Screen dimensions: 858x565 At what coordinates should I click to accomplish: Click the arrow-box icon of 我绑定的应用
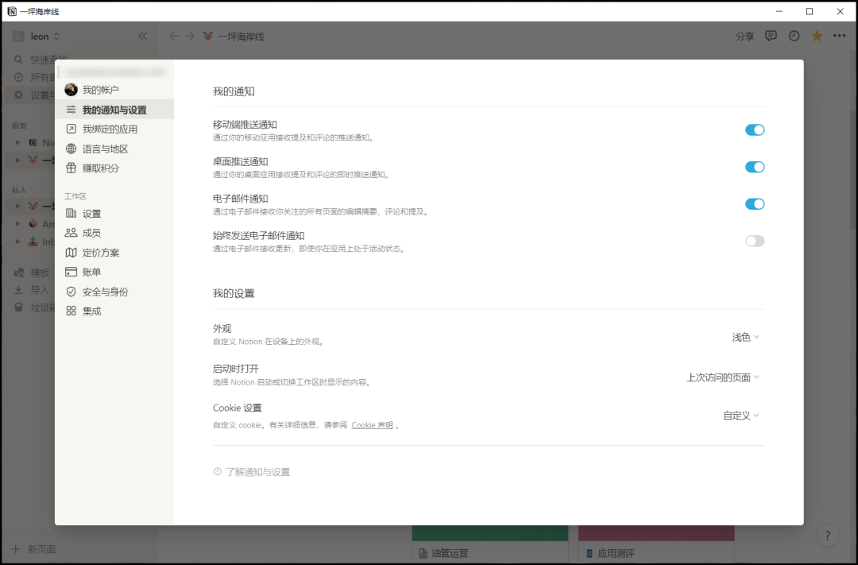tap(71, 130)
